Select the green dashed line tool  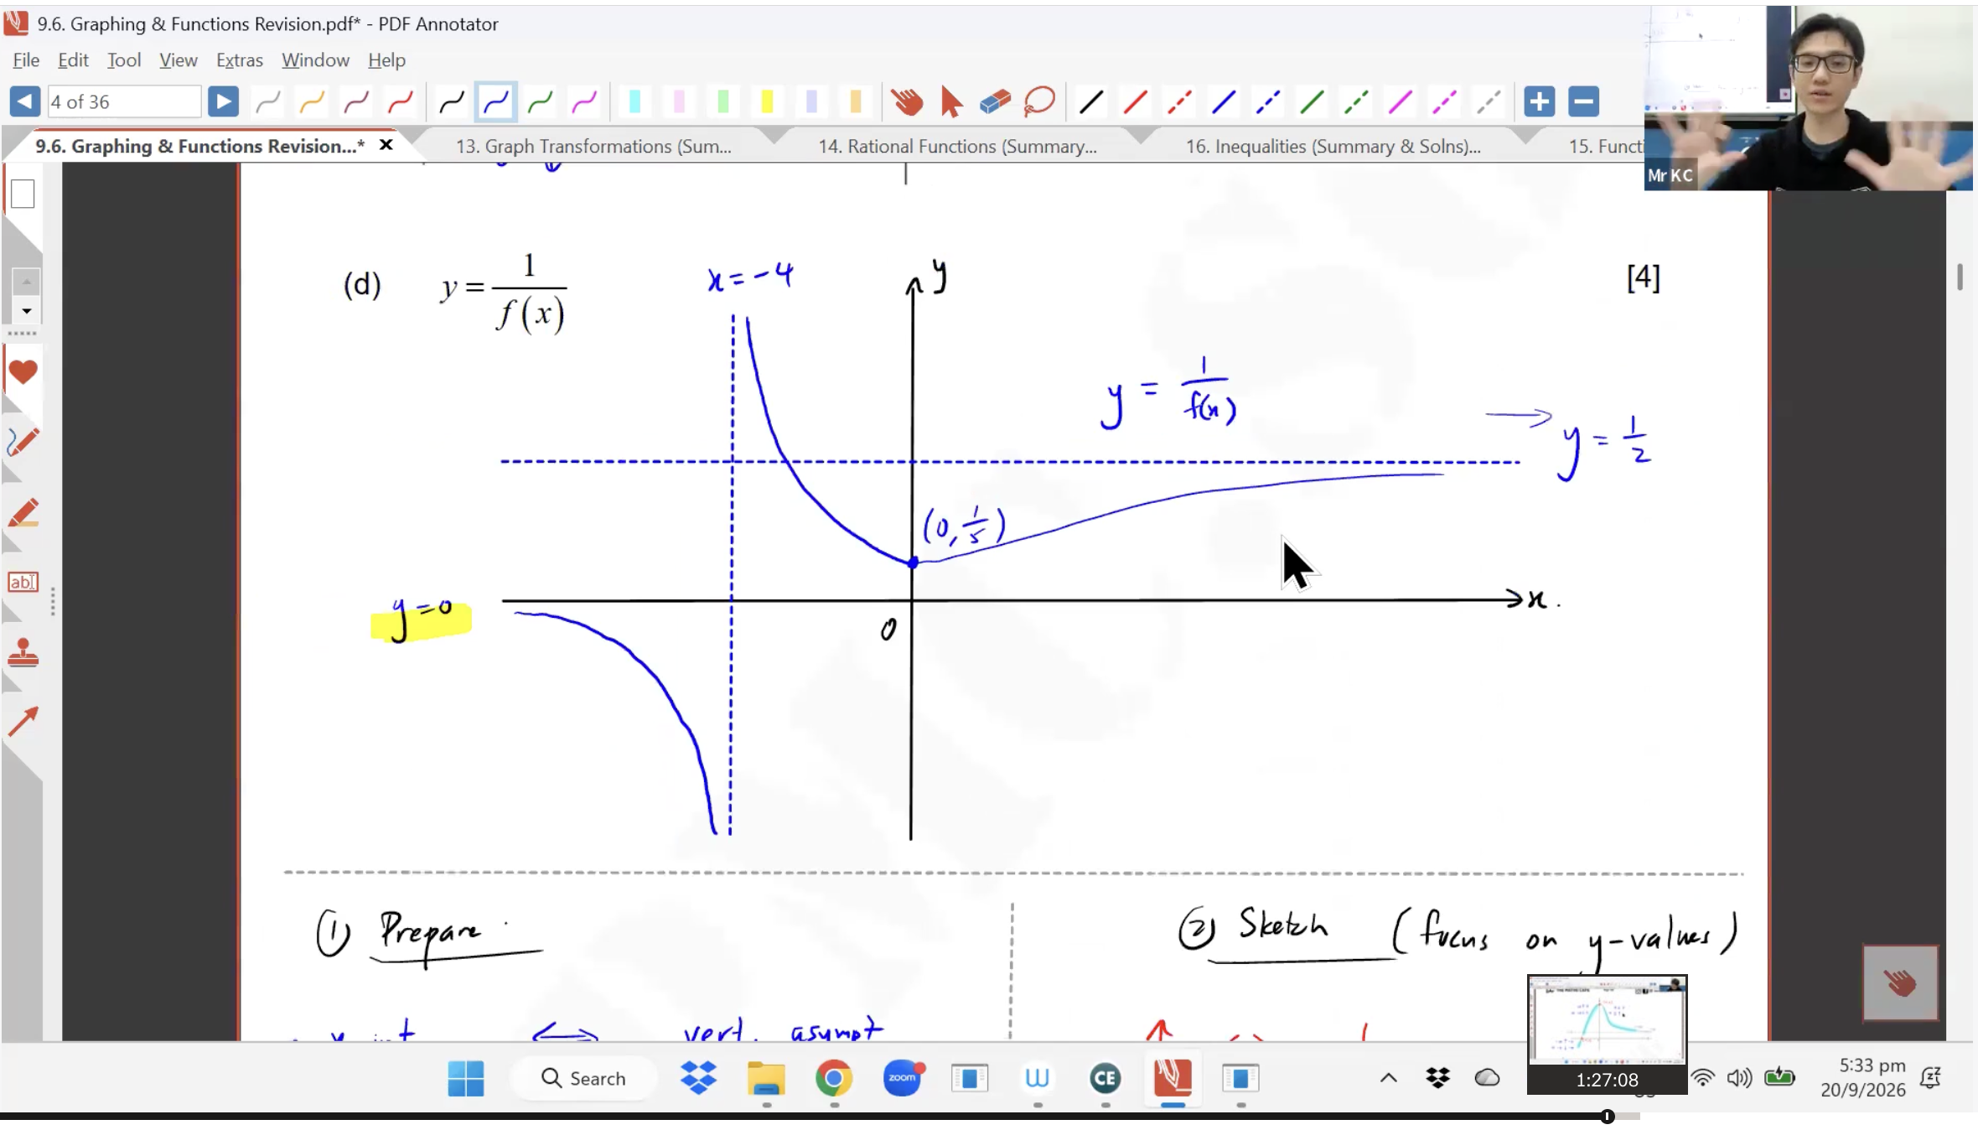[1356, 102]
